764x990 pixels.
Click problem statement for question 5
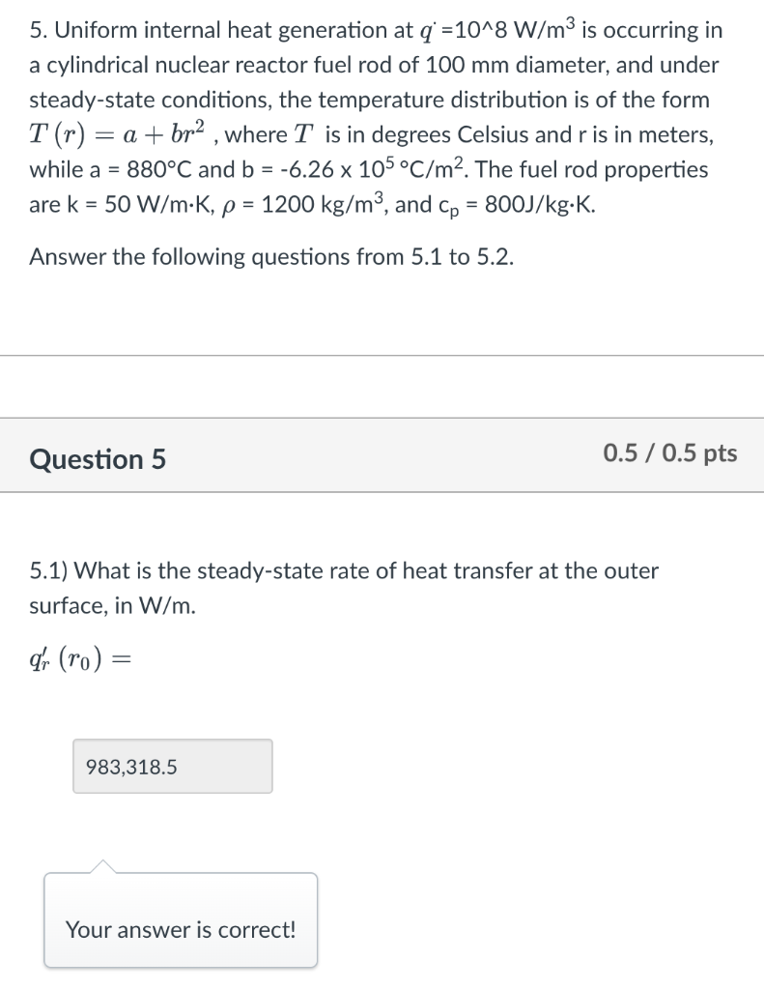pyautogui.click(x=375, y=116)
